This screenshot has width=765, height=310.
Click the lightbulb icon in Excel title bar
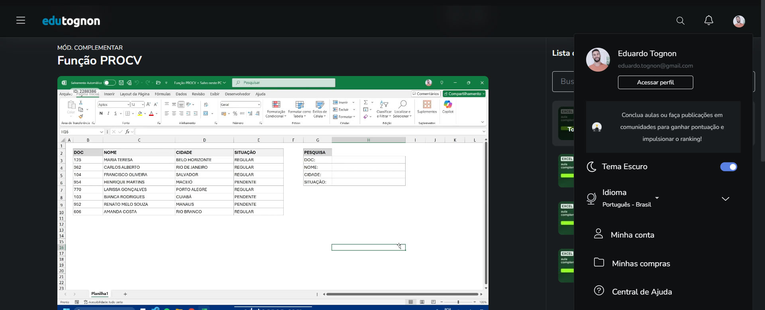pyautogui.click(x=441, y=83)
